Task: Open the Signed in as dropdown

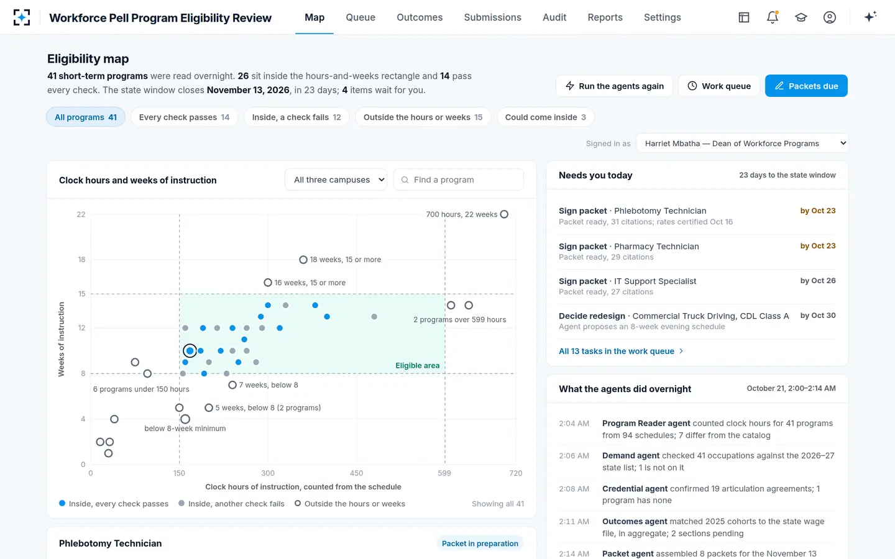Action: [x=742, y=143]
